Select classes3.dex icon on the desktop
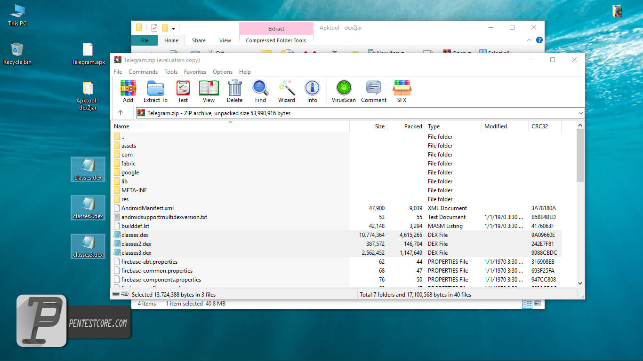 click(88, 246)
